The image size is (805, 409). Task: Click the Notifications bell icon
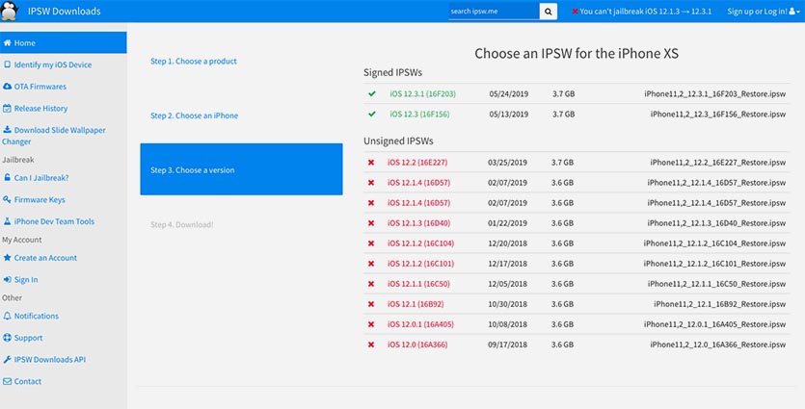tap(7, 317)
